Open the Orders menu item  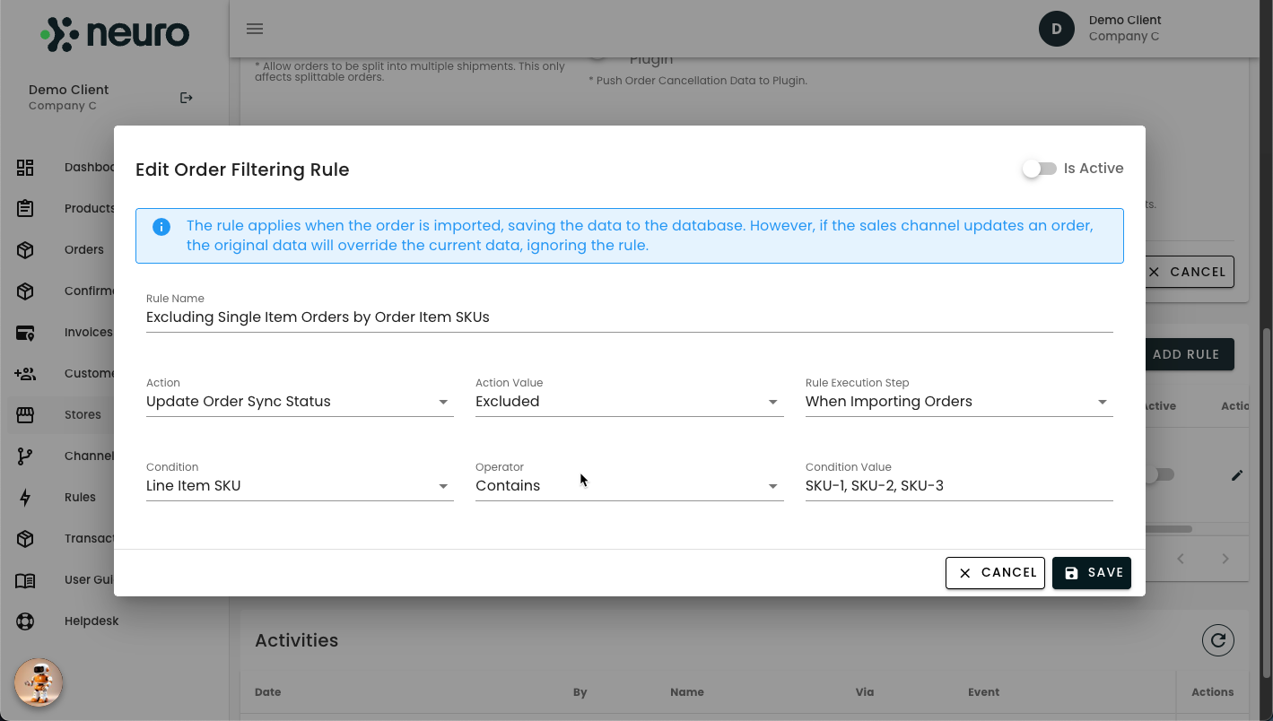pyautogui.click(x=84, y=249)
